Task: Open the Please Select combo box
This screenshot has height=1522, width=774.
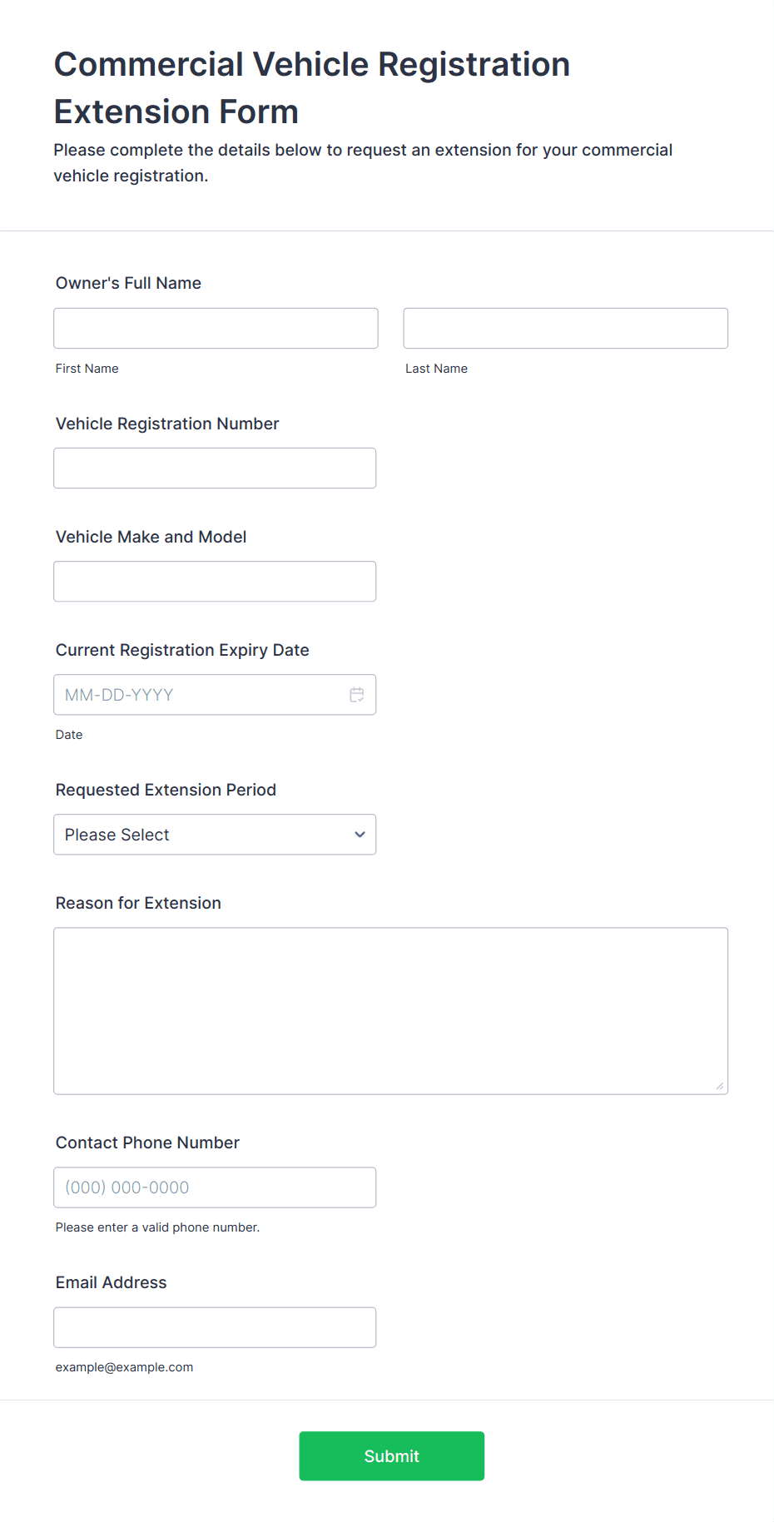Action: (200, 835)
